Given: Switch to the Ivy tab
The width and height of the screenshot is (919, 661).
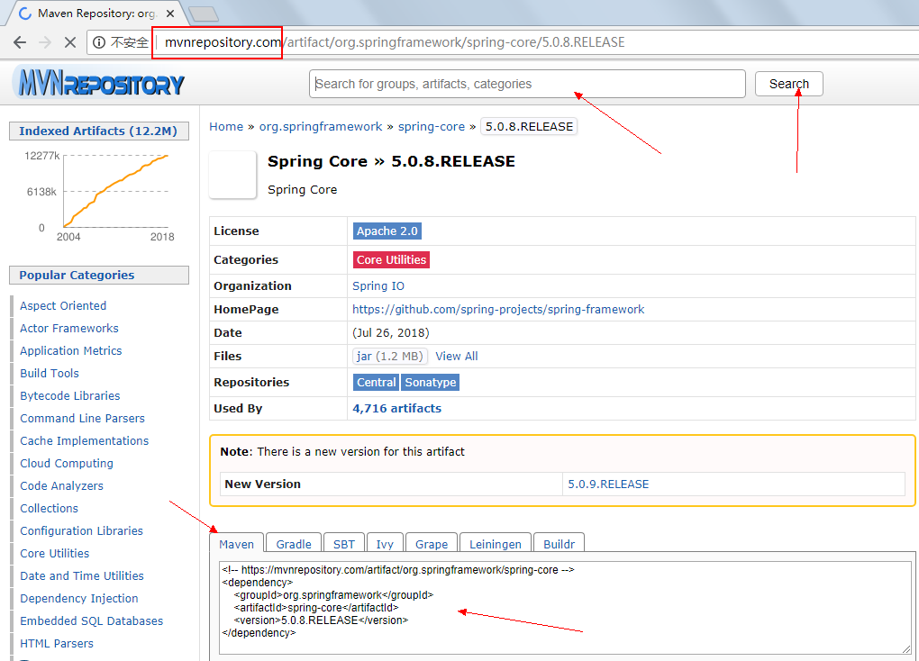Looking at the screenshot, I should pyautogui.click(x=385, y=544).
